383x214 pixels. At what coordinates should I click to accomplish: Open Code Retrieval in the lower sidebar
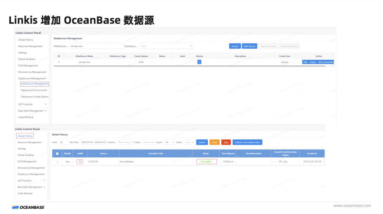click(25, 193)
